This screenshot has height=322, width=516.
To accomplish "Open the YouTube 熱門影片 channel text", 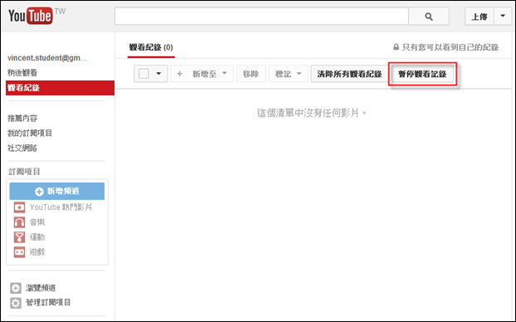I will pos(61,207).
